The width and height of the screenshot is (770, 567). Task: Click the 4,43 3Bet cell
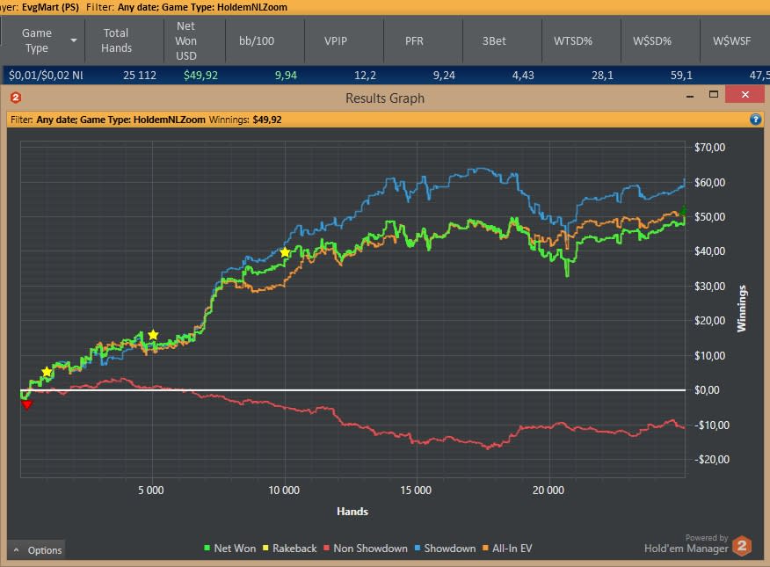point(523,75)
